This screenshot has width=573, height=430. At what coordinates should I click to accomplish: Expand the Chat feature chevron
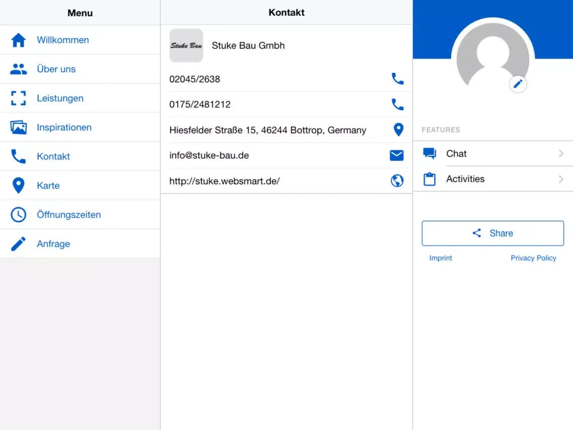point(561,153)
